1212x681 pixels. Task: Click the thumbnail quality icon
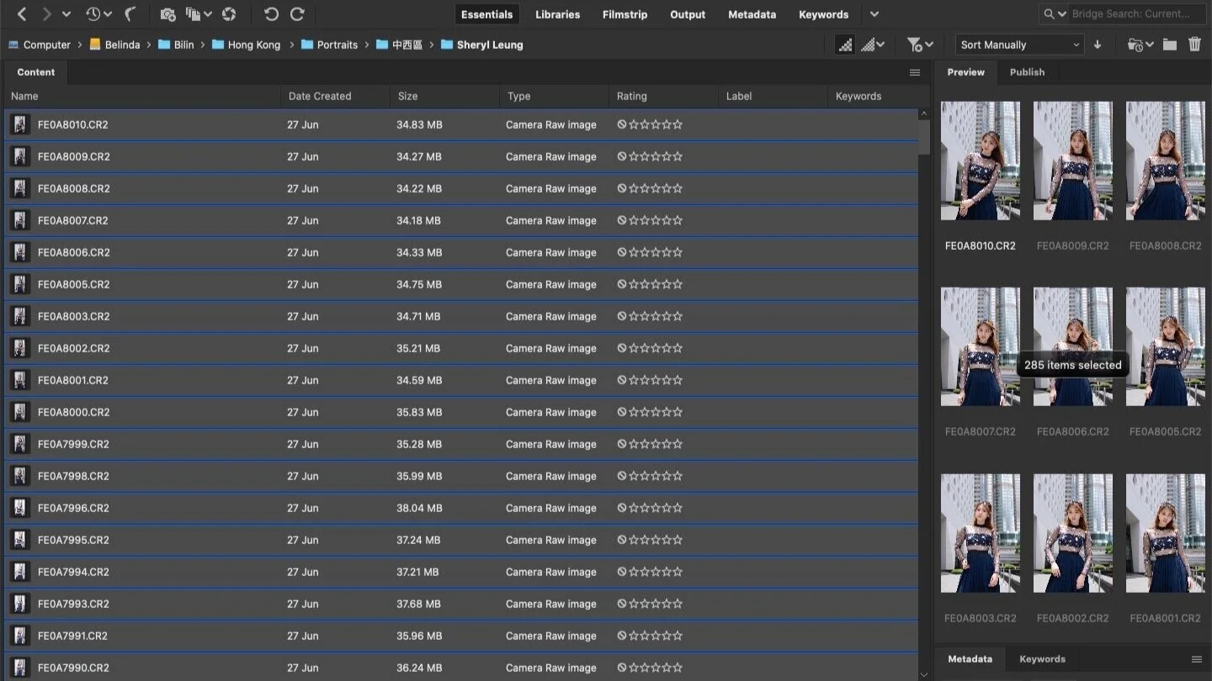pos(845,45)
